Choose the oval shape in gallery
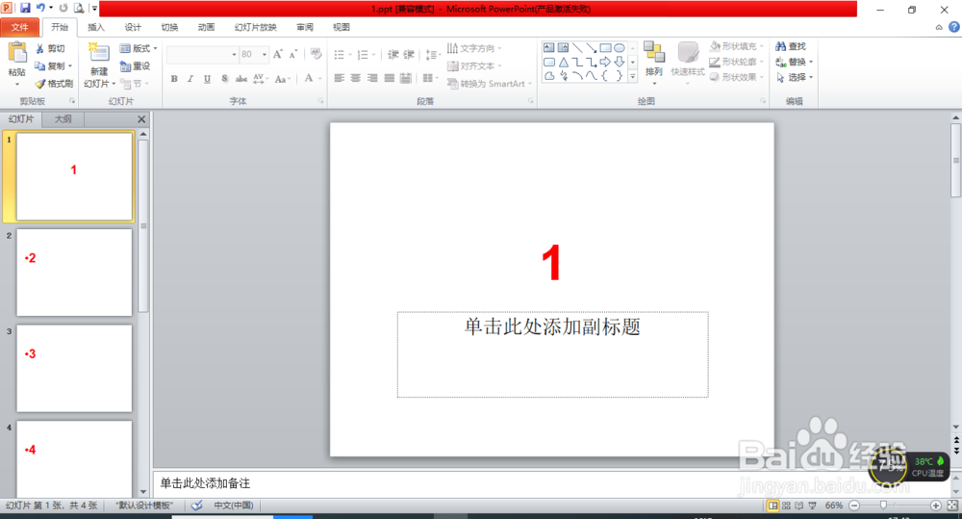The width and height of the screenshot is (962, 519). click(x=620, y=48)
